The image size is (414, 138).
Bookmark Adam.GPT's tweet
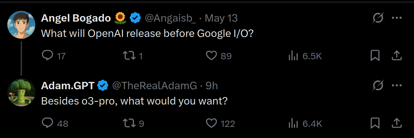(375, 123)
